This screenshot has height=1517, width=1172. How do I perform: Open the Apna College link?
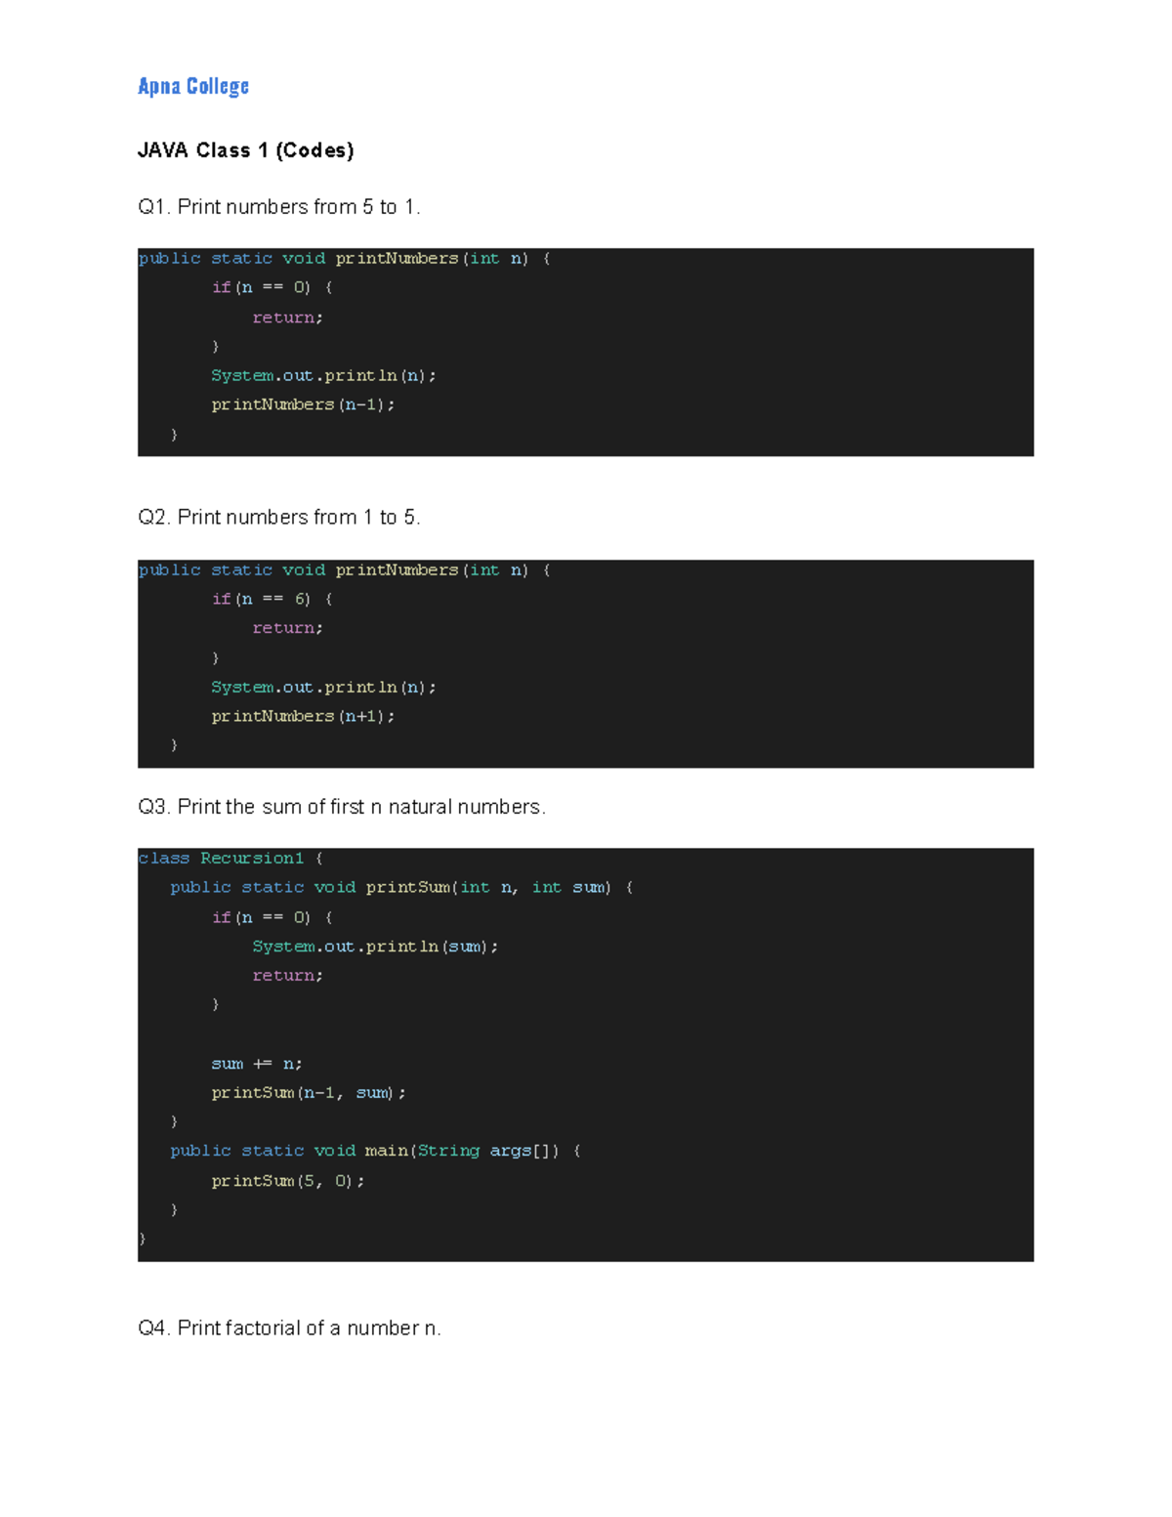193,87
